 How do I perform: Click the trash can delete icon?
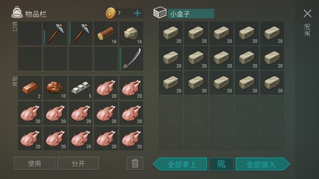click(x=135, y=163)
